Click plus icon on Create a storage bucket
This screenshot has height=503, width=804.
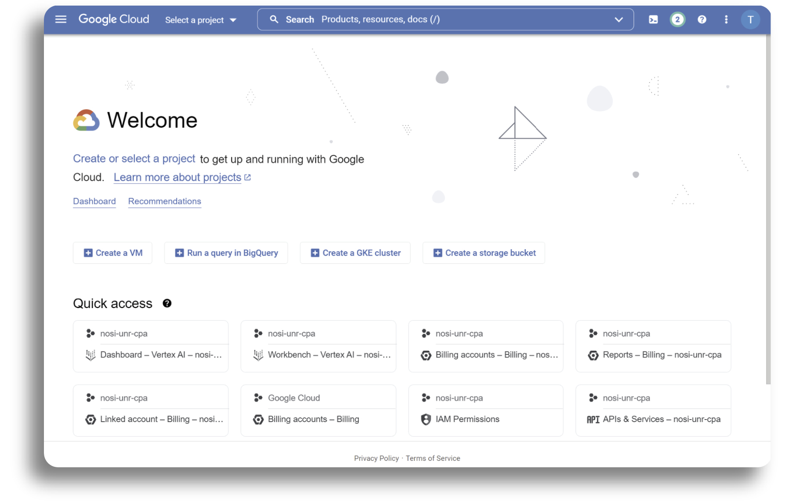438,253
